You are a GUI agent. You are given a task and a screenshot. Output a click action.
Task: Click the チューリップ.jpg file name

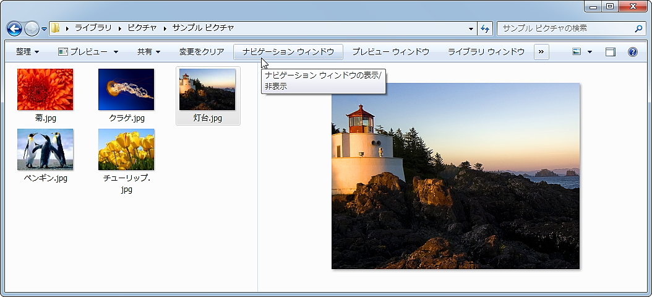tap(126, 184)
